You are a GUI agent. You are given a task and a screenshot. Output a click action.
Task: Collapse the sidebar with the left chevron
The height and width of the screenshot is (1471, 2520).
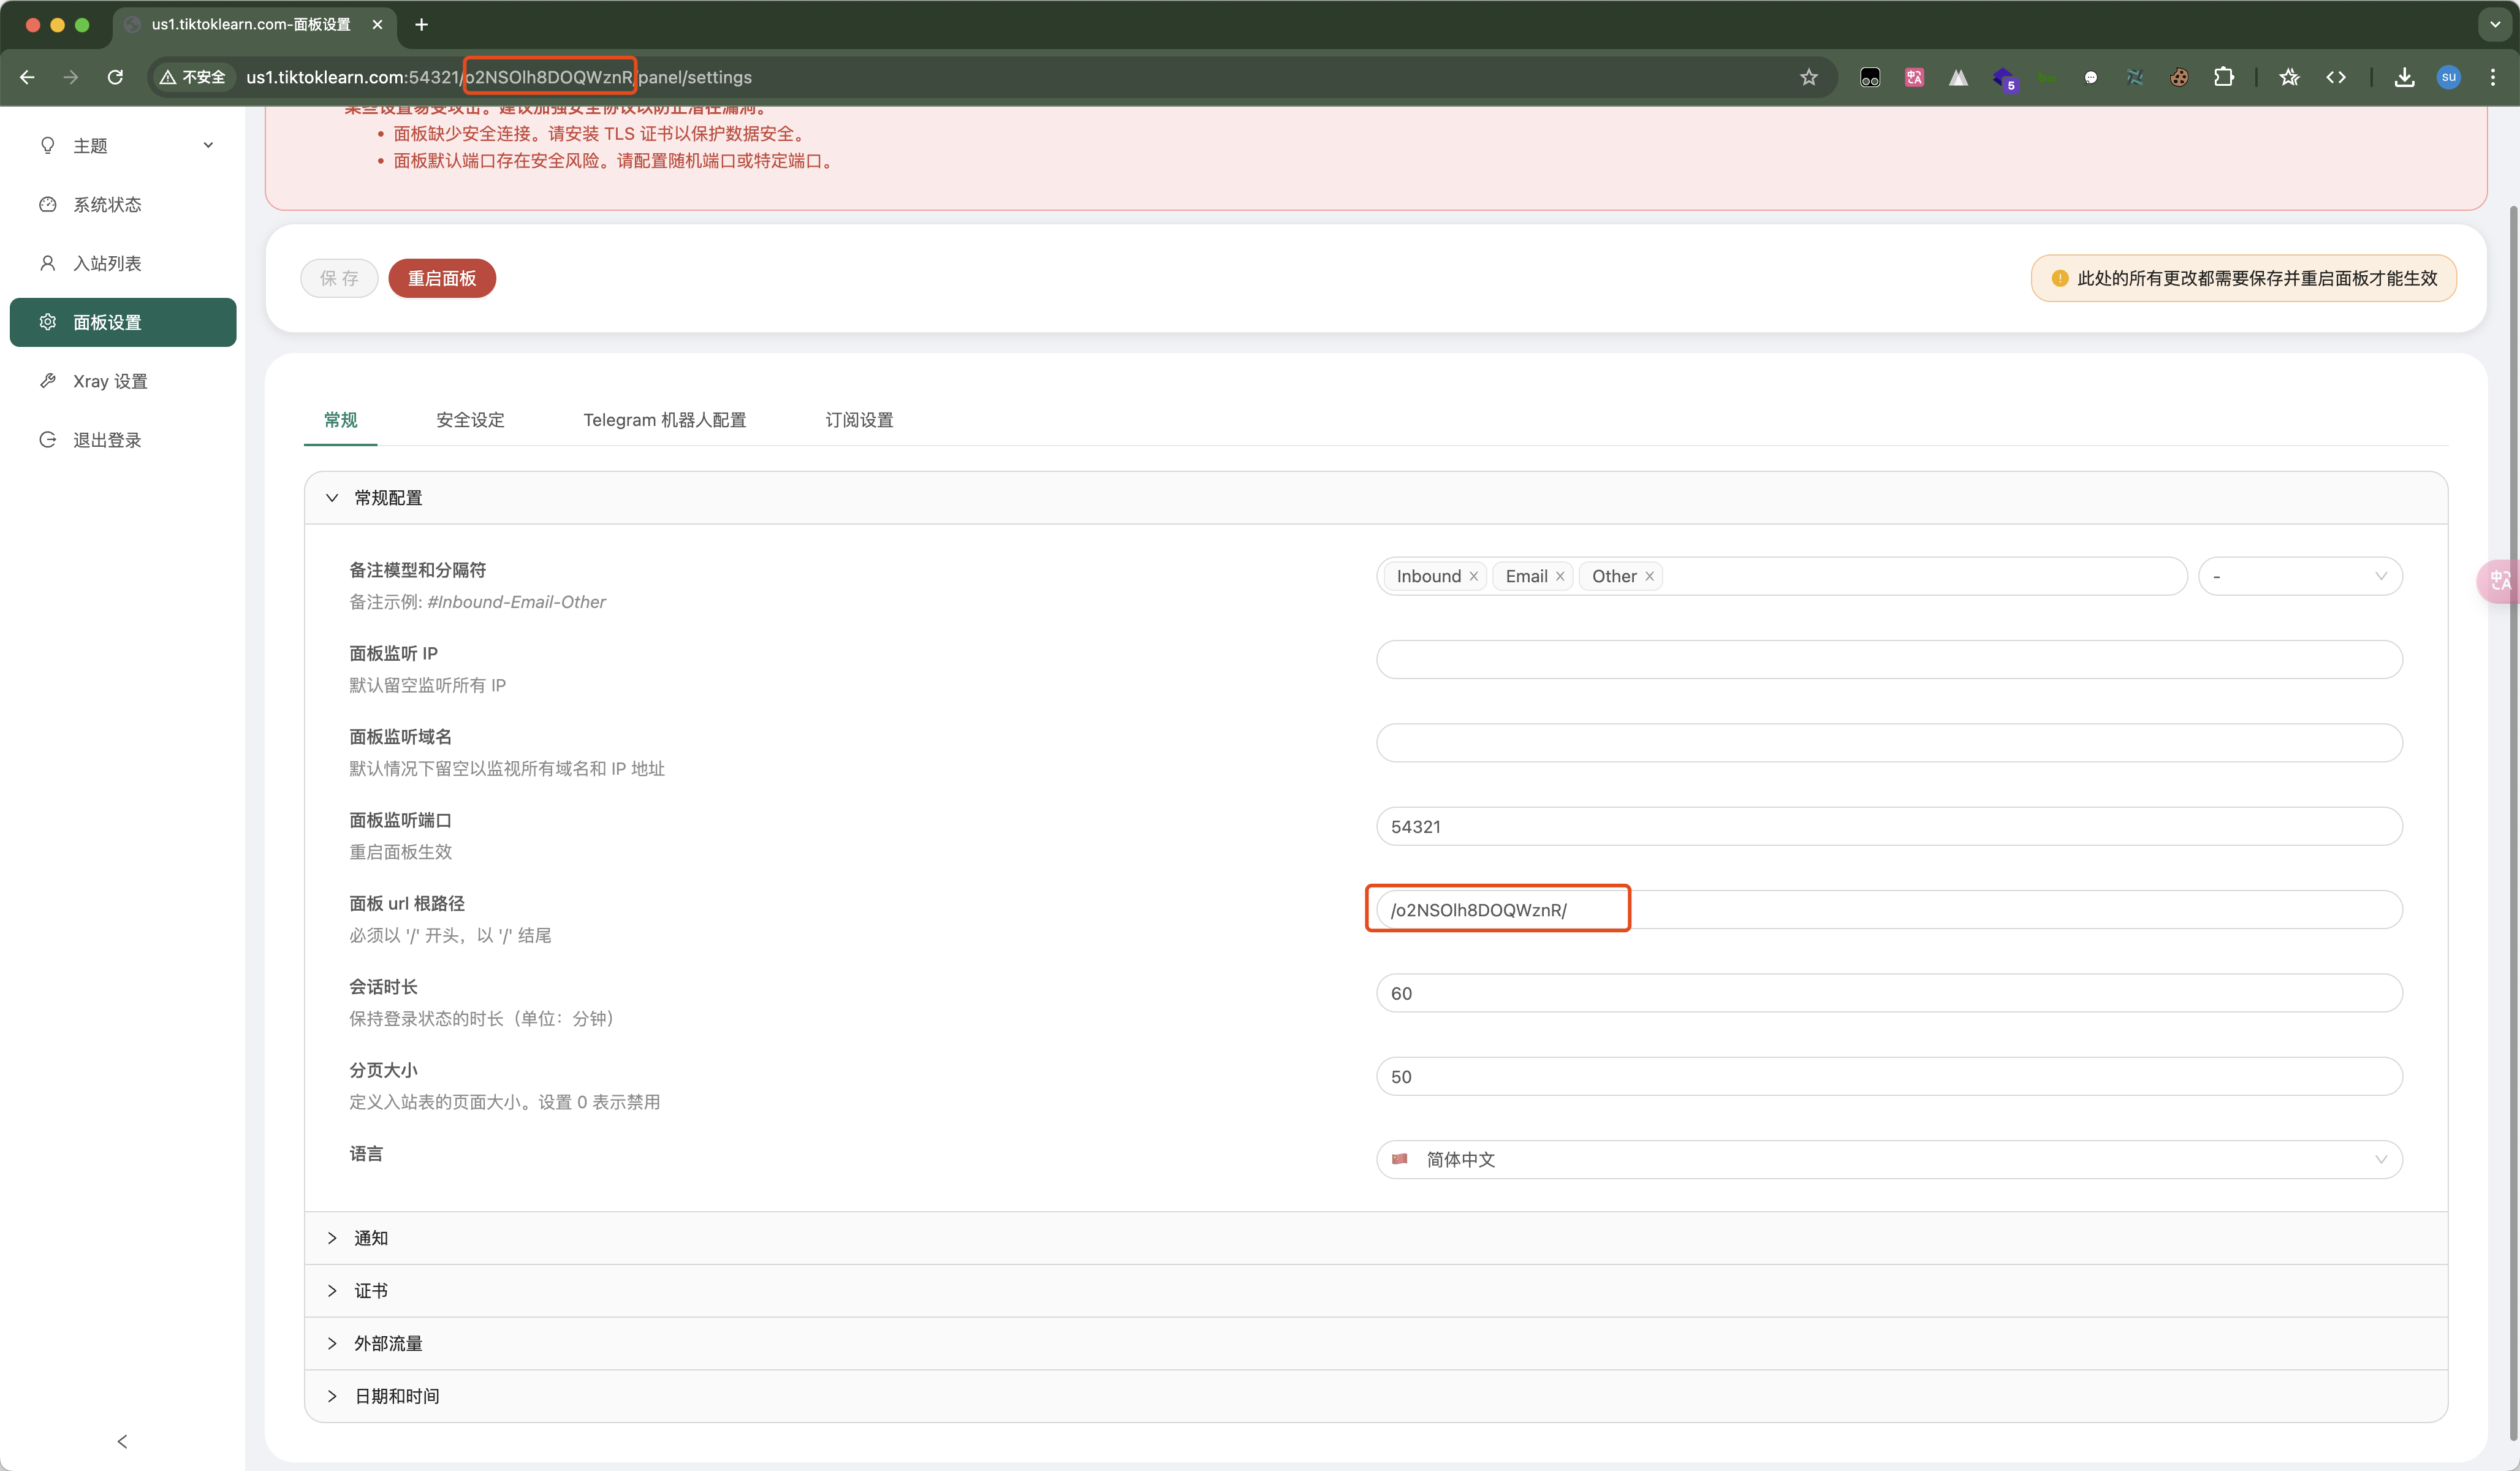[x=122, y=1441]
